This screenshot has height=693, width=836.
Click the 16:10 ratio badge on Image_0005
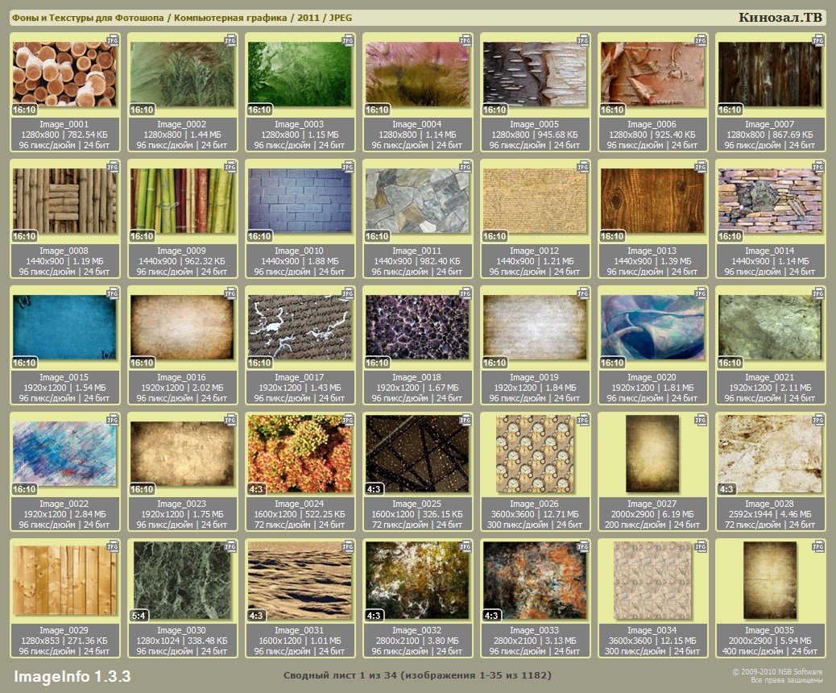(x=495, y=110)
